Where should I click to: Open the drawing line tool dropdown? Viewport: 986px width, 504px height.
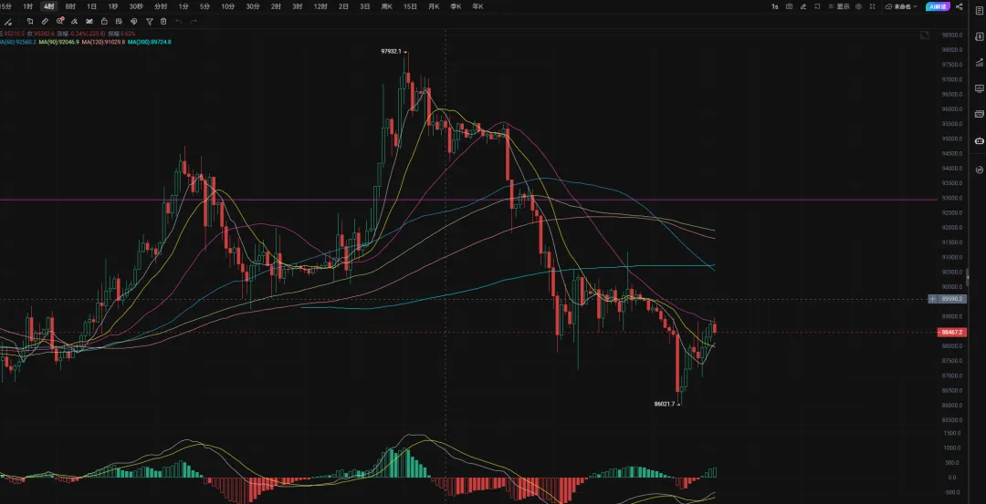pyautogui.click(x=10, y=20)
